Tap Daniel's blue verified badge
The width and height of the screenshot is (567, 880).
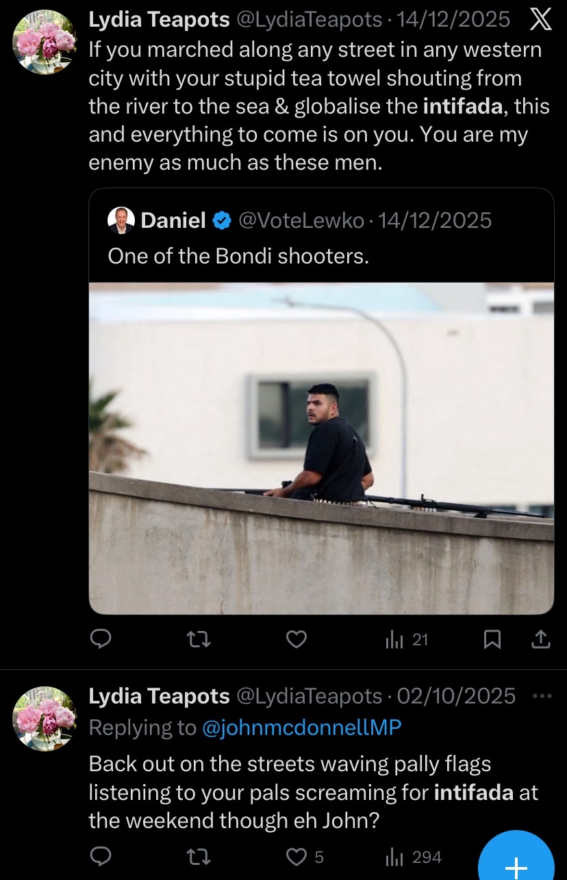tap(221, 220)
